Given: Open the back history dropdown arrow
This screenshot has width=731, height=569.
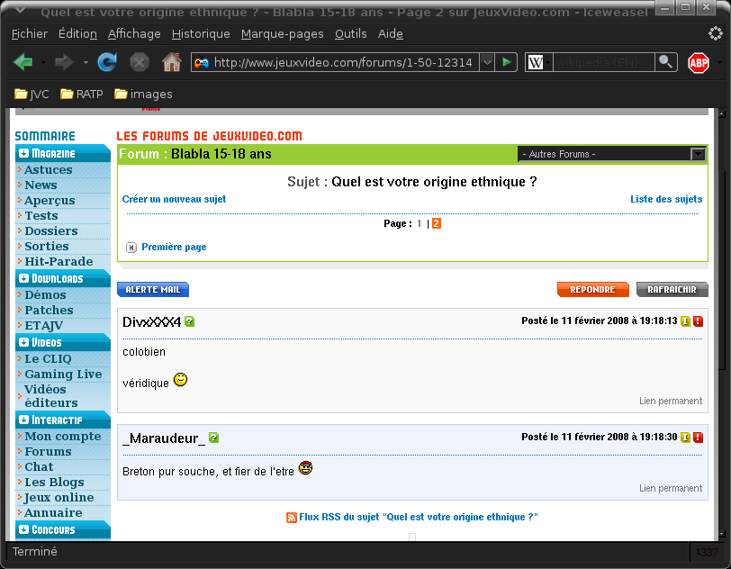Looking at the screenshot, I should point(43,62).
